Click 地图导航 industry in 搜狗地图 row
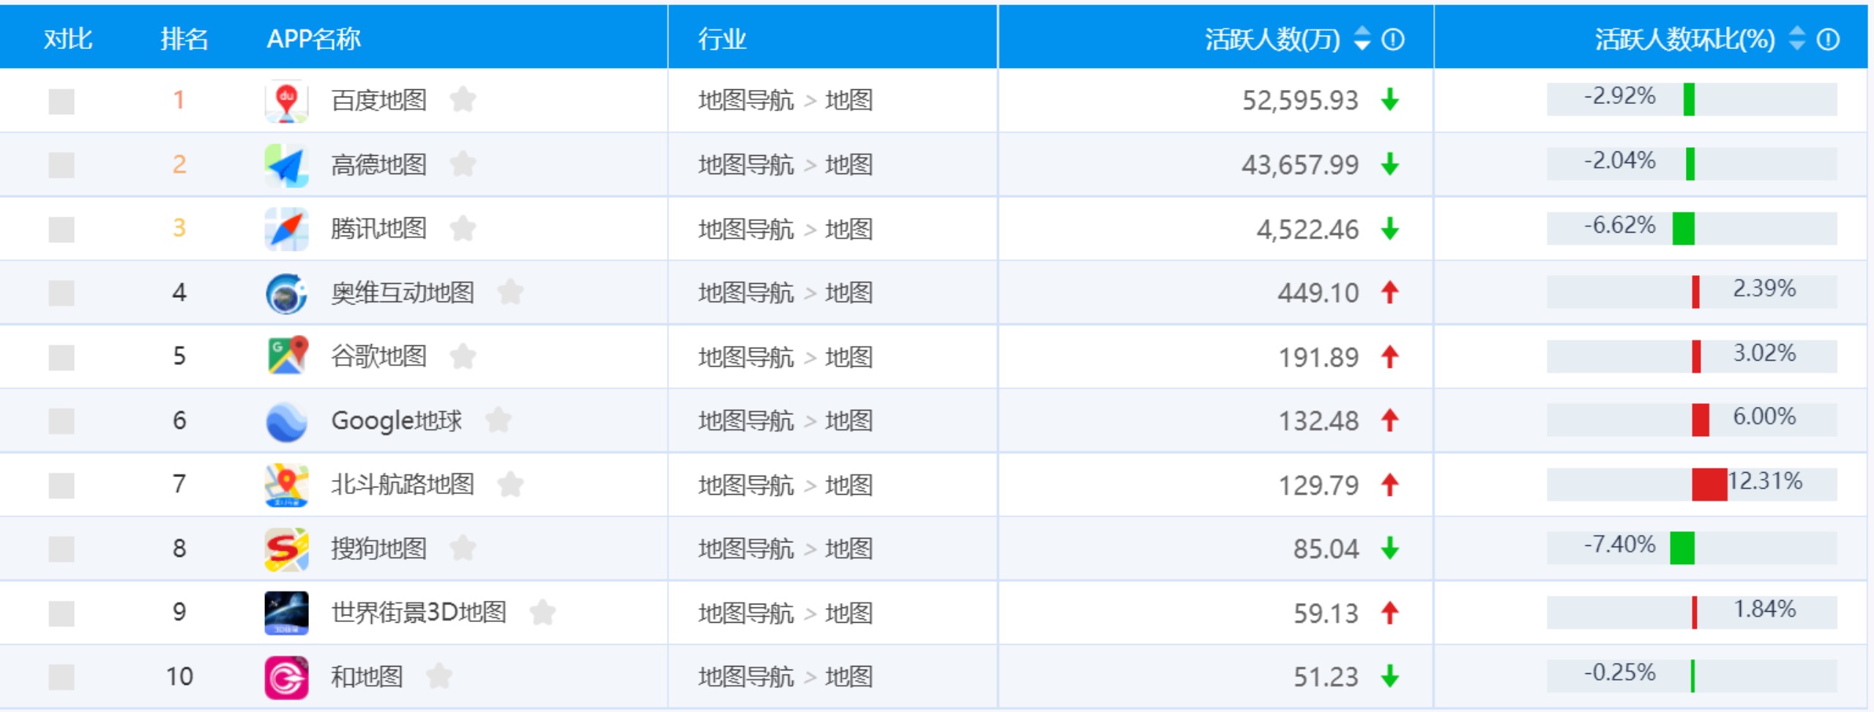The height and width of the screenshot is (712, 1874). click(x=745, y=549)
